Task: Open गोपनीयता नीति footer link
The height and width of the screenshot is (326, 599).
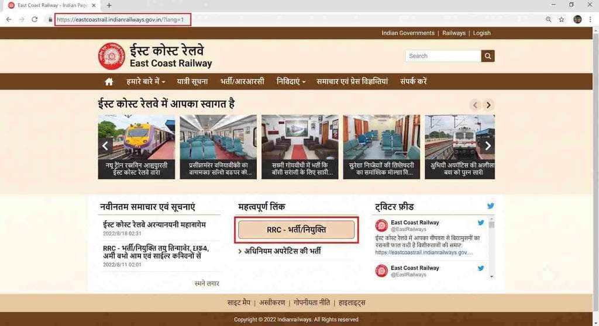Action: [312, 303]
